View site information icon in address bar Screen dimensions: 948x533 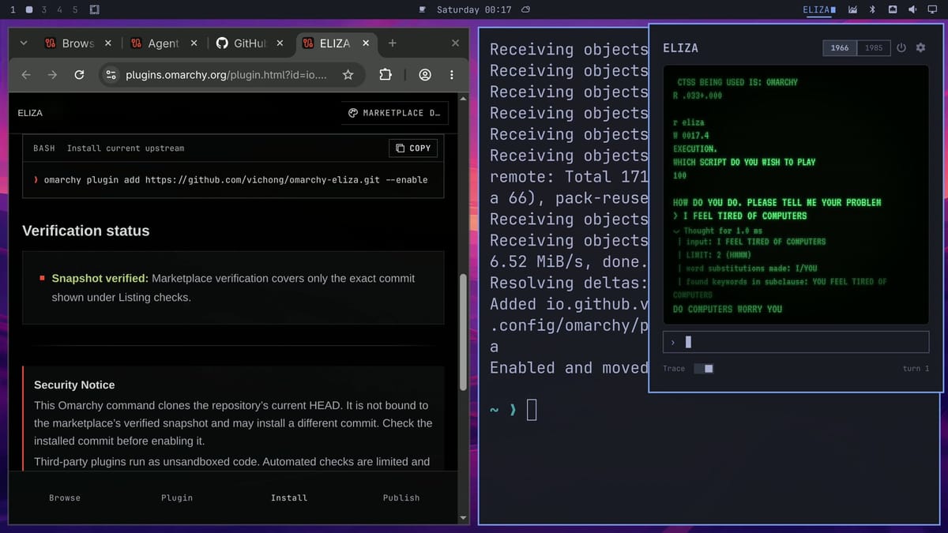coord(111,75)
